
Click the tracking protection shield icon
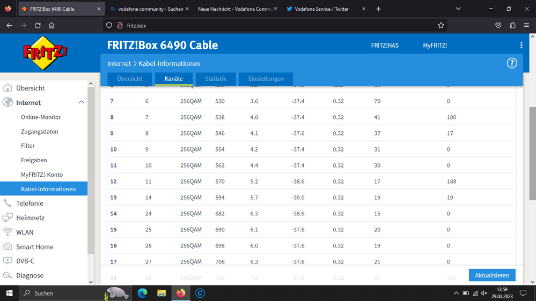point(109,25)
